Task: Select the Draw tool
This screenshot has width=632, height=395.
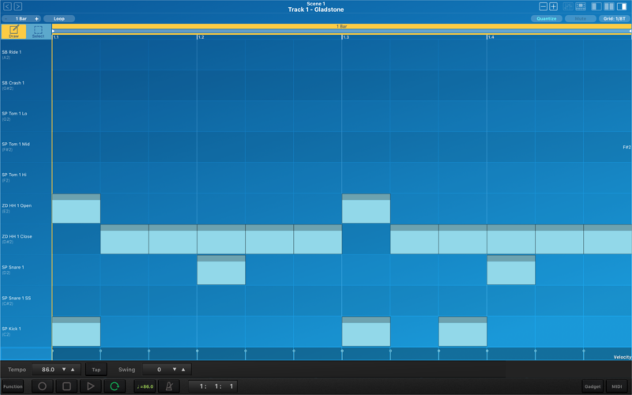Action: 13,32
